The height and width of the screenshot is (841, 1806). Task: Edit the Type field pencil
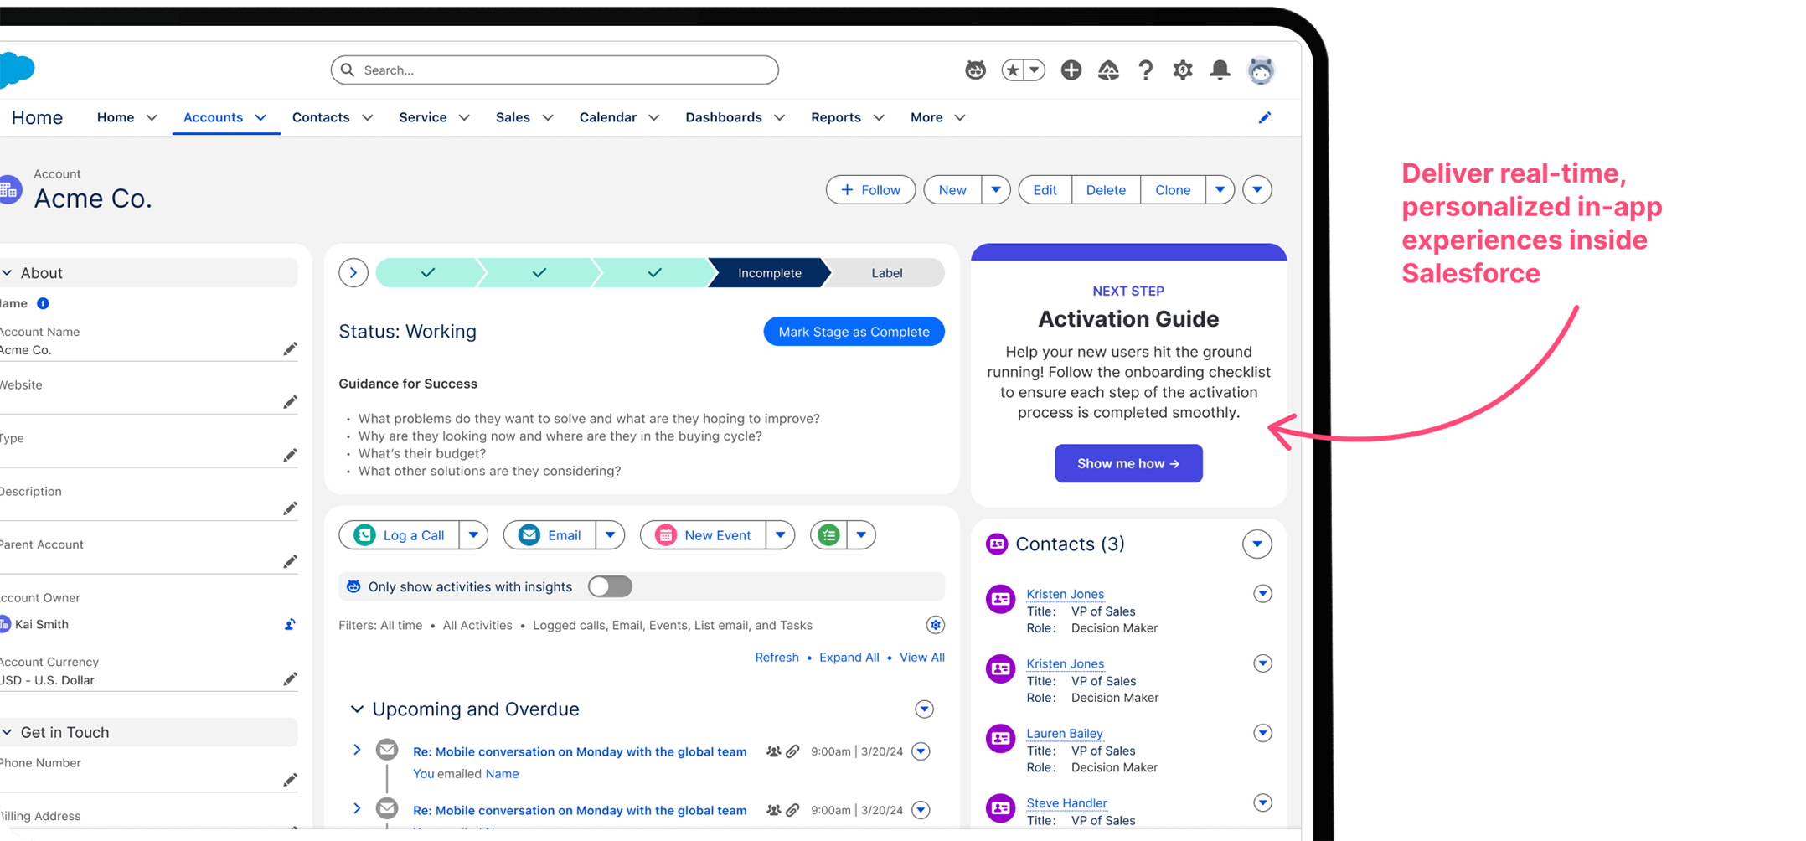[x=290, y=456]
